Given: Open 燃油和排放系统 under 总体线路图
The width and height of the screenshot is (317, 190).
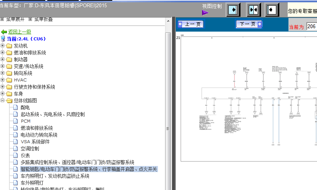Looking at the screenshot, I should pos(37,128).
